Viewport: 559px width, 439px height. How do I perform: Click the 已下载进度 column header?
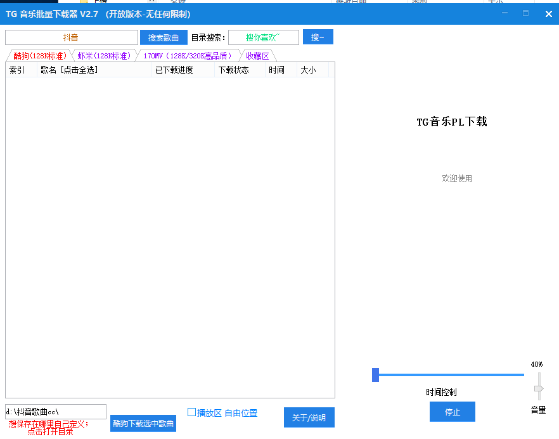click(x=174, y=70)
